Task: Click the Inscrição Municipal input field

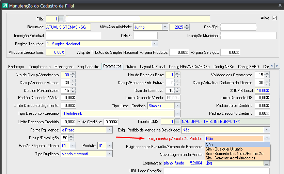Action: click(x=248, y=36)
